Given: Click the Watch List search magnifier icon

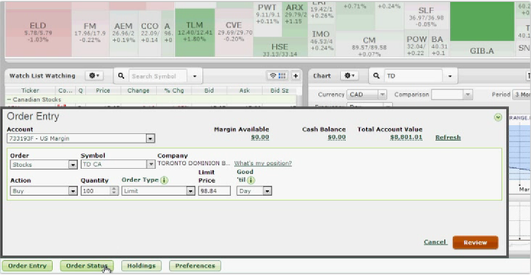Looking at the screenshot, I should coord(121,76).
